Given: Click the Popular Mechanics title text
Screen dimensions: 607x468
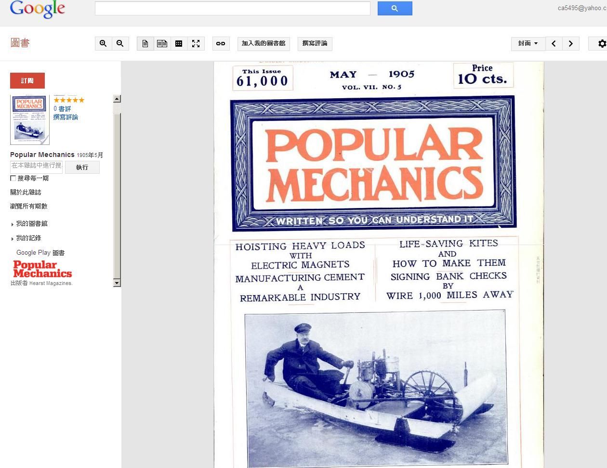Looking at the screenshot, I should point(42,155).
